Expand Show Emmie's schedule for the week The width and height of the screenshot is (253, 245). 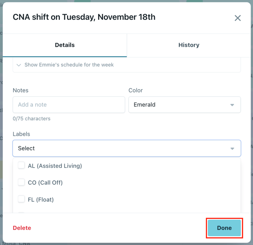coord(69,65)
